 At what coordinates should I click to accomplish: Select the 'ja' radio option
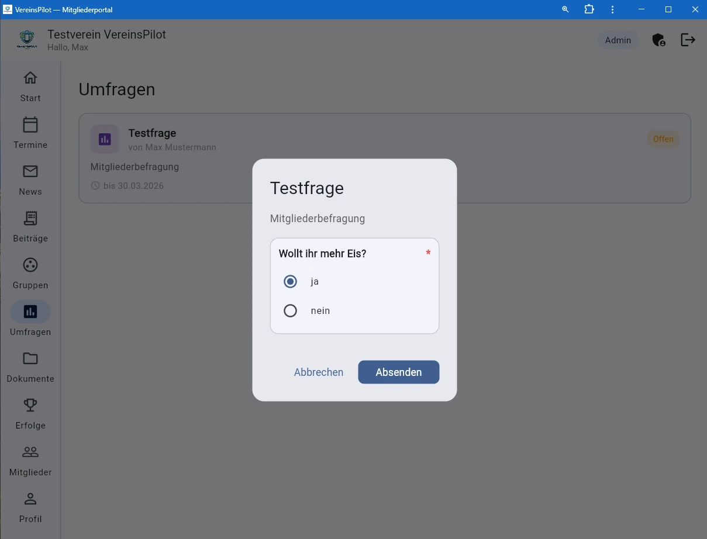[x=290, y=281]
